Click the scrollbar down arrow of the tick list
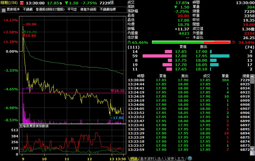 coord(252,149)
